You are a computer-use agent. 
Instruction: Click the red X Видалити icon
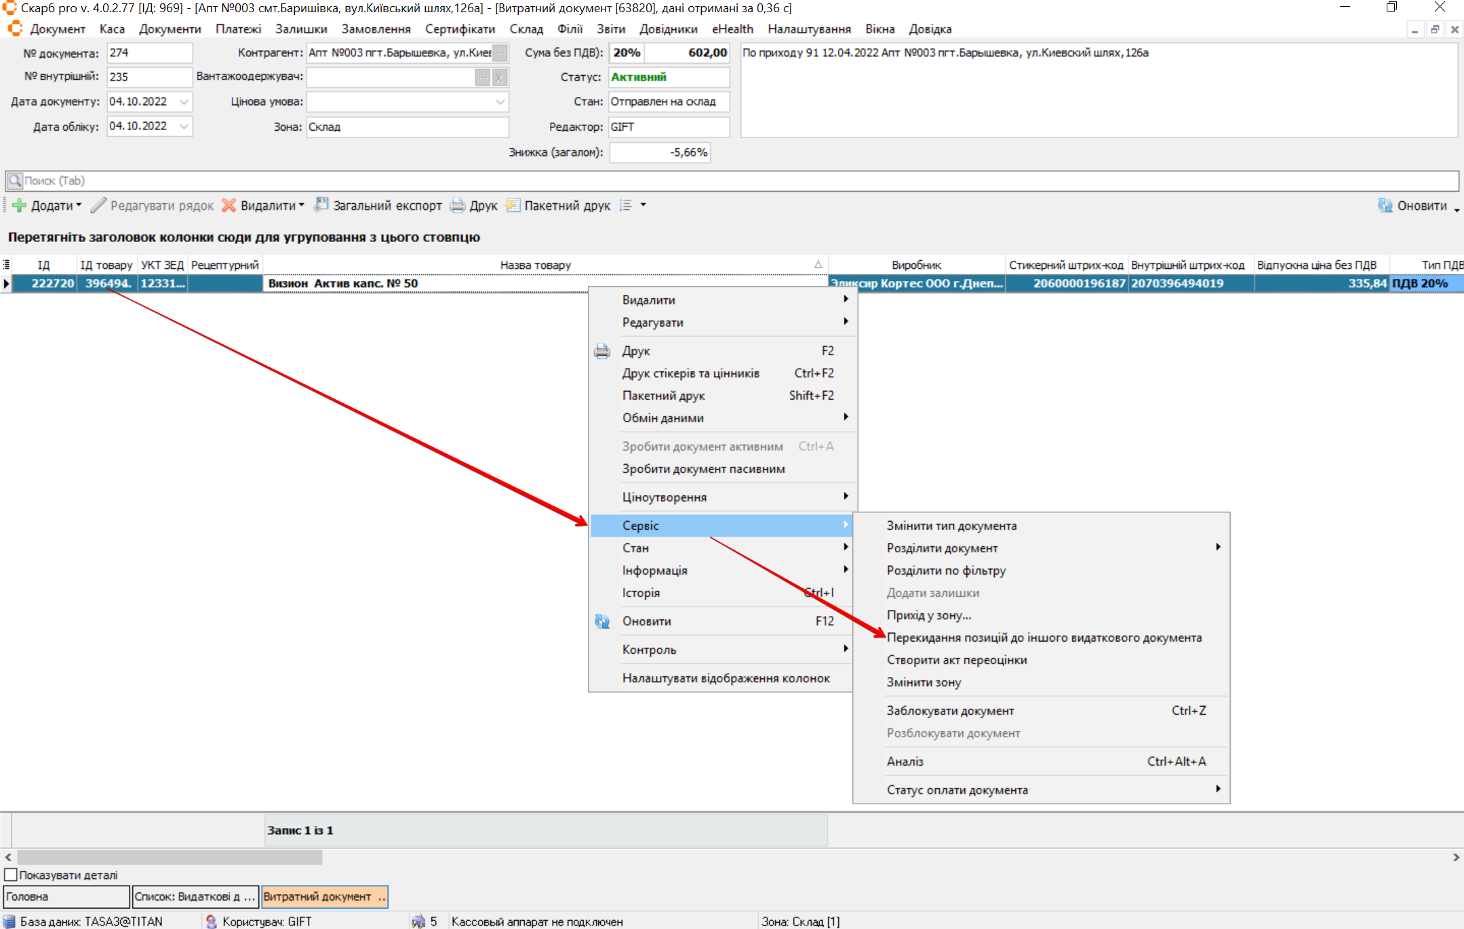(x=229, y=205)
